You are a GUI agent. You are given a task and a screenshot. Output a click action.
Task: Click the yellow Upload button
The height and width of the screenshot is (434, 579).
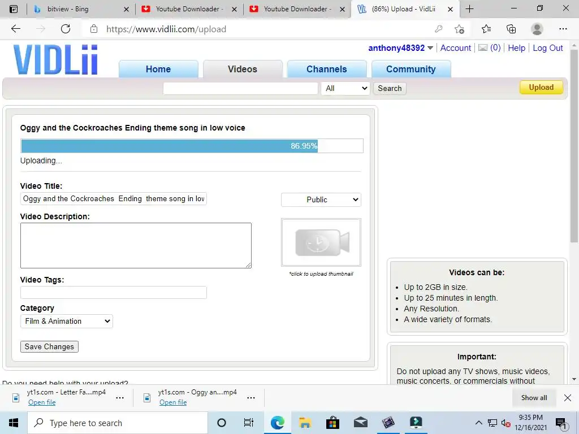[x=541, y=88]
